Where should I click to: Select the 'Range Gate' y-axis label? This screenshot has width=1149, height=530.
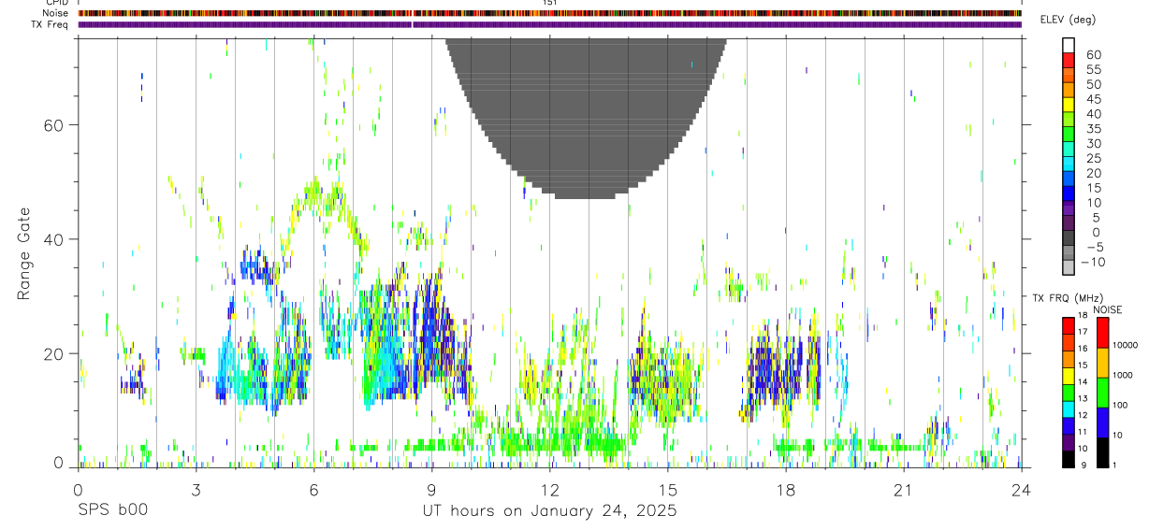point(25,253)
